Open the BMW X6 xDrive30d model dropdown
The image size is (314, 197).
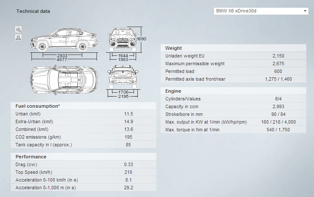[261, 11]
